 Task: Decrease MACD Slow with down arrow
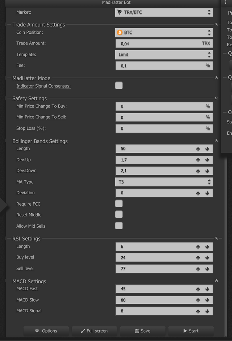[x=207, y=300]
